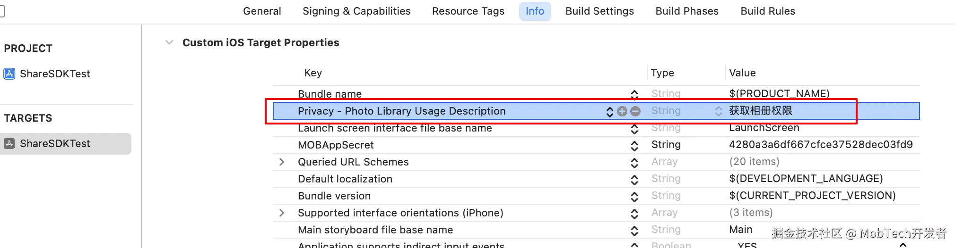
Task: Select ShareSDKTest under TARGETS
Action: (55, 143)
